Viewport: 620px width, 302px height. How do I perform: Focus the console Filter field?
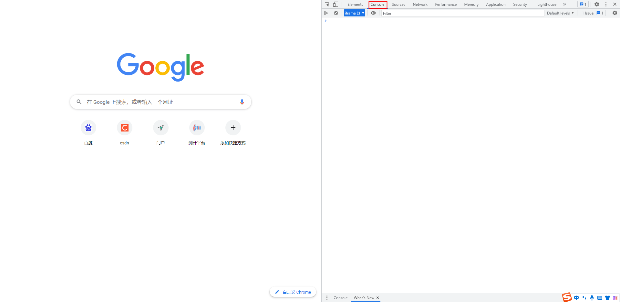coord(463,13)
